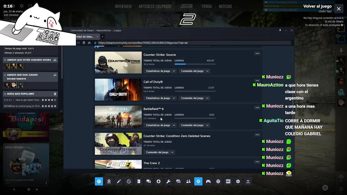347x195 pixels.
Task: Toggle the game overview info overlay button
Action: click(99, 181)
